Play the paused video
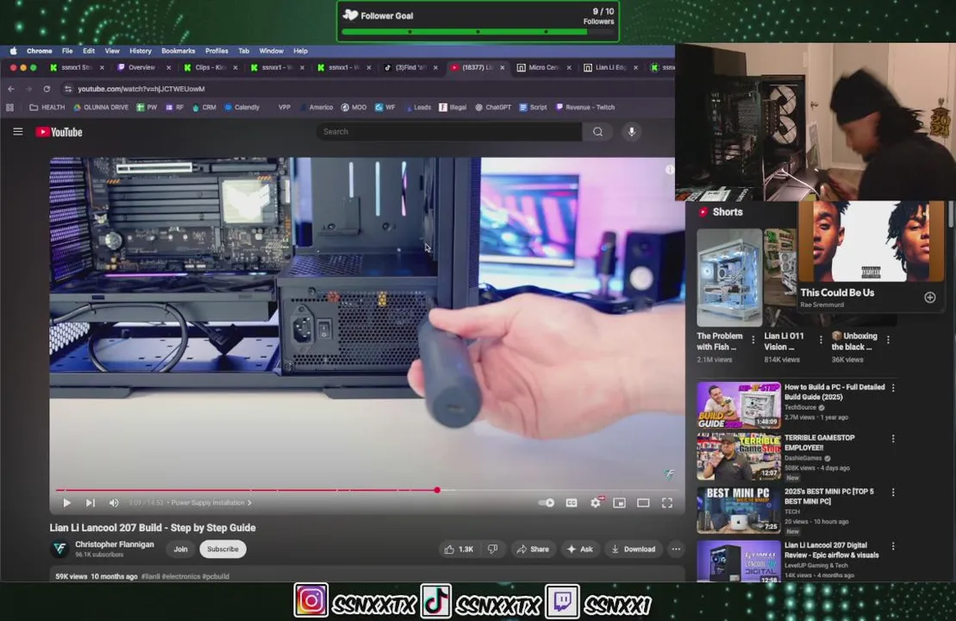The image size is (956, 621). (67, 503)
